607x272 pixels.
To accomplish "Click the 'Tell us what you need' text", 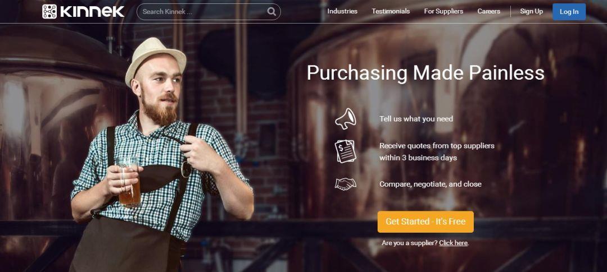I will click(x=416, y=119).
